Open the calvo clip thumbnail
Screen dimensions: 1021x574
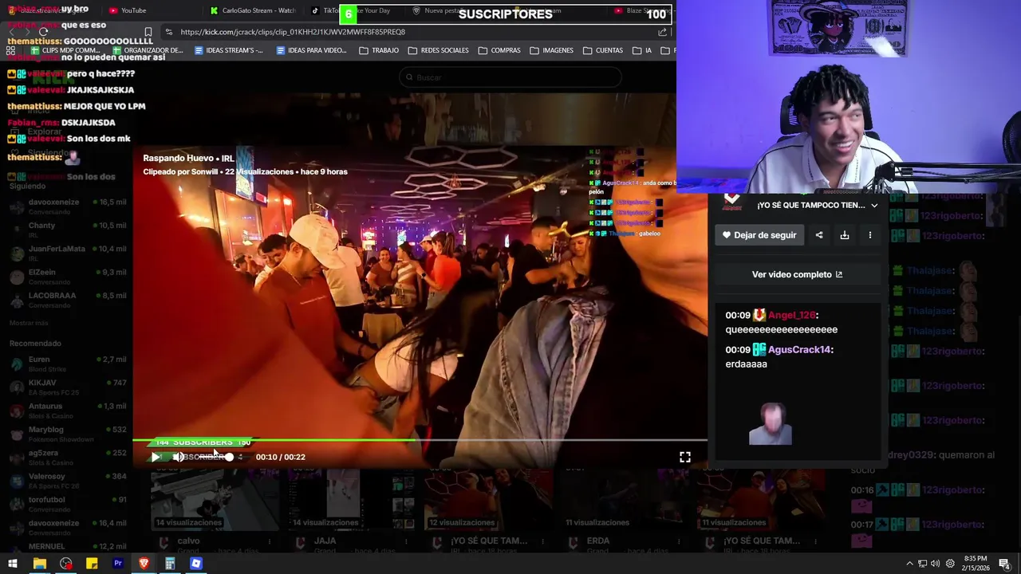coord(215,498)
